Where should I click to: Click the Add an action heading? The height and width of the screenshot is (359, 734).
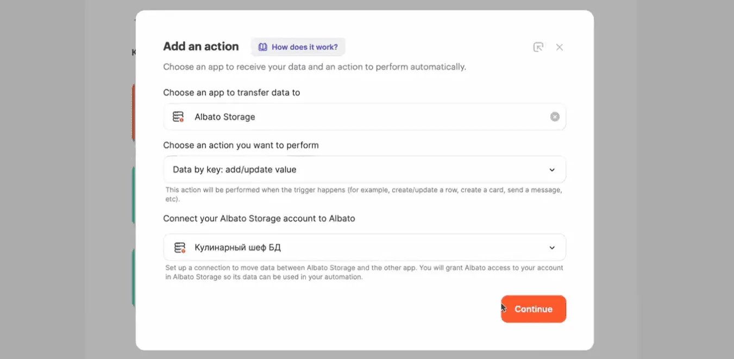201,47
